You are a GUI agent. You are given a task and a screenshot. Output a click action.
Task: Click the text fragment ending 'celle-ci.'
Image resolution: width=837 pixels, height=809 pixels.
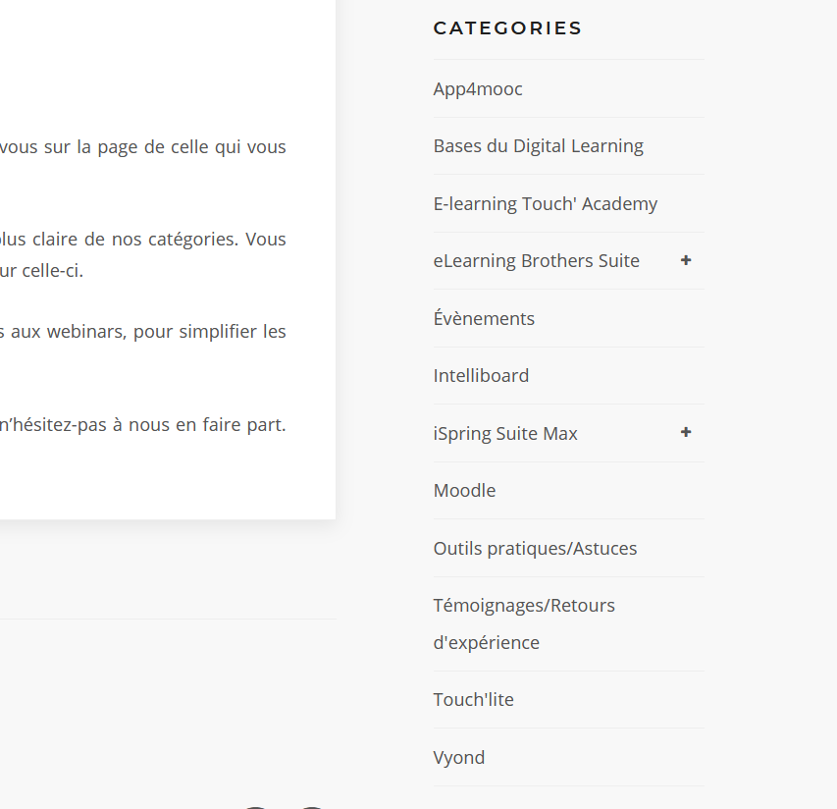tap(42, 271)
